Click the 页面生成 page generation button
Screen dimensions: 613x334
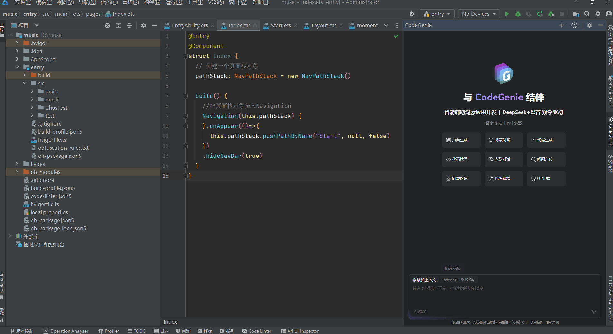461,140
